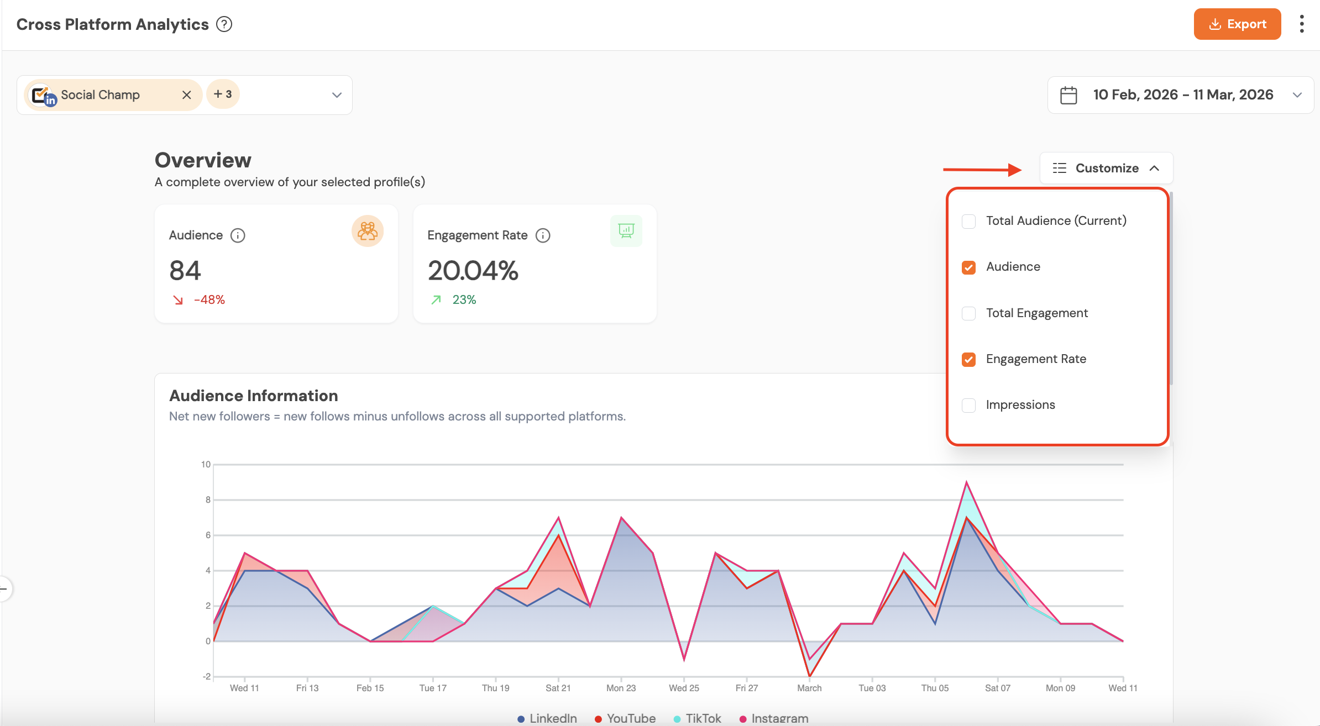Viewport: 1320px width, 726px height.
Task: Click the orange audience people icon
Action: click(367, 231)
